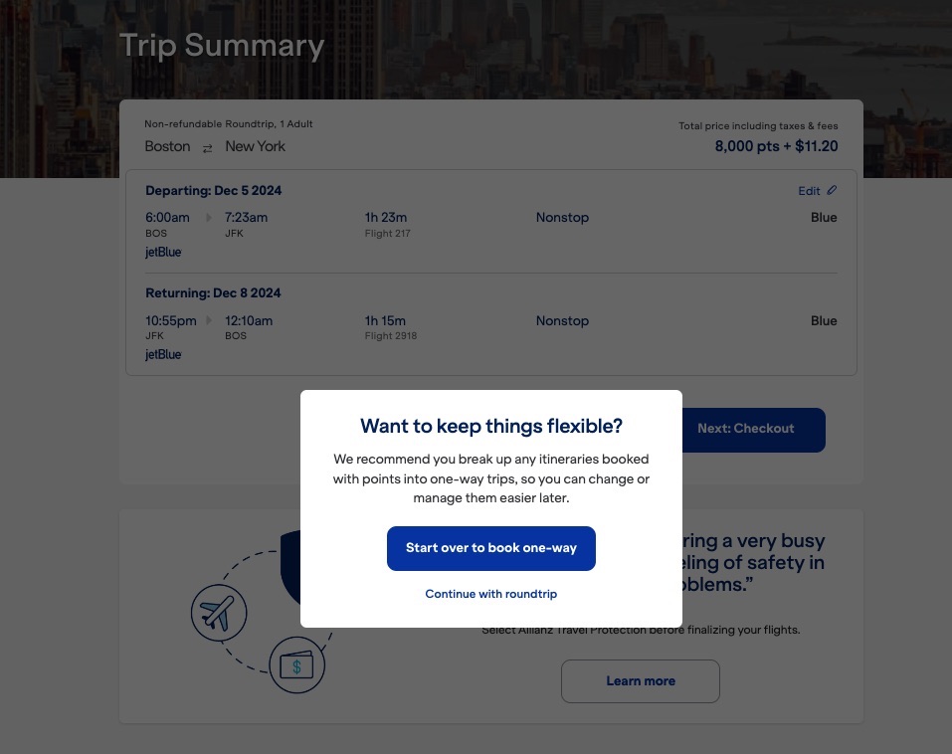Viewport: 952px width, 754px height.
Task: Click the Edit pencil icon for the departing flight
Action: 832,190
